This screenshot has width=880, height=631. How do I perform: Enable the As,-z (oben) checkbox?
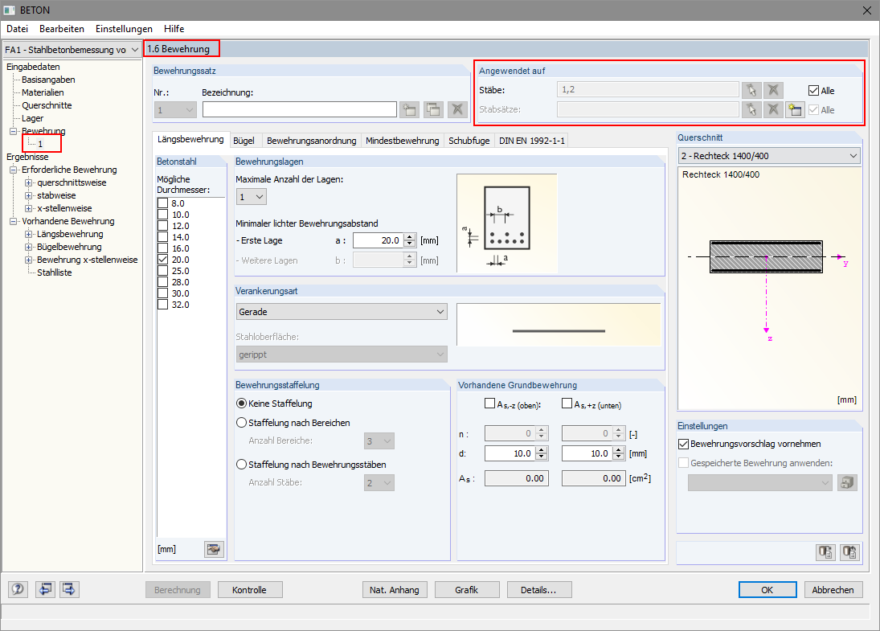click(490, 404)
